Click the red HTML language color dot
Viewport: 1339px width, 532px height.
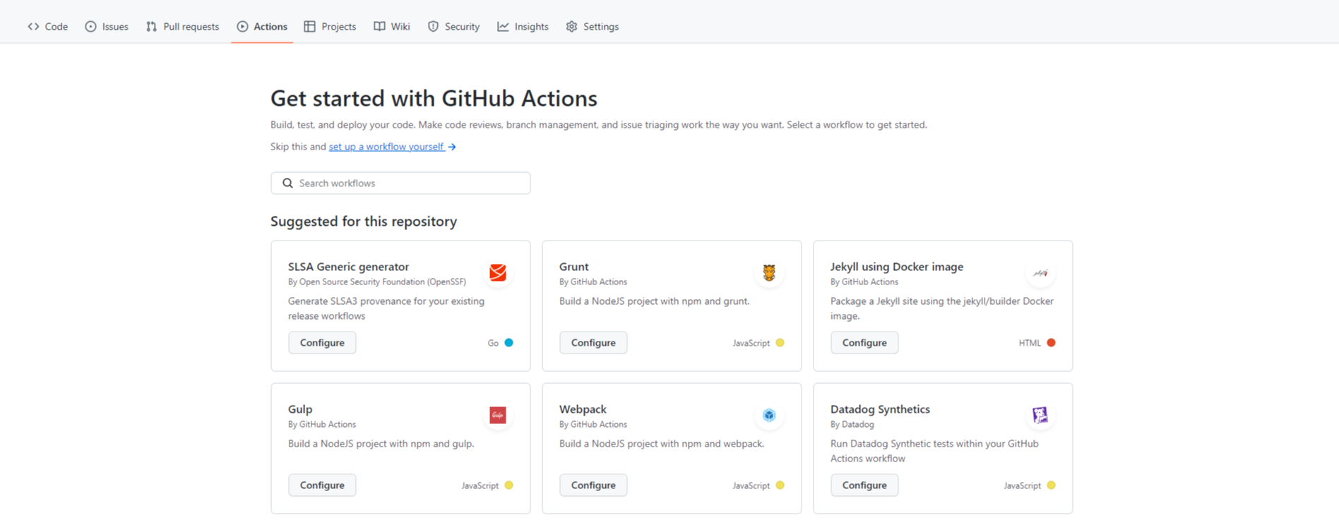1051,343
